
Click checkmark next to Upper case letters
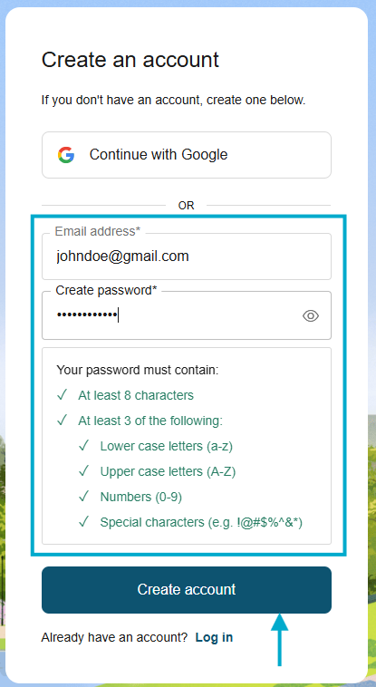tap(83, 471)
